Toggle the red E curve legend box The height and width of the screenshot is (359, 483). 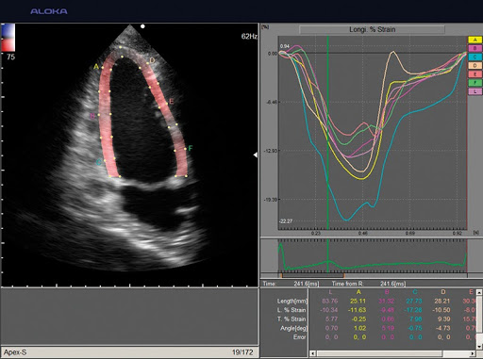(x=475, y=74)
